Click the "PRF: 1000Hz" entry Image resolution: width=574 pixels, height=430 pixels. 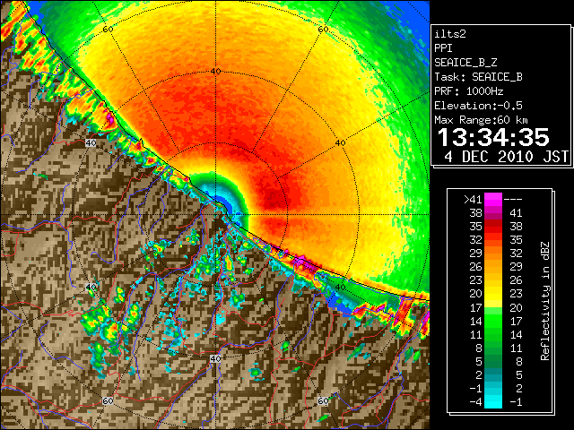pyautogui.click(x=469, y=91)
